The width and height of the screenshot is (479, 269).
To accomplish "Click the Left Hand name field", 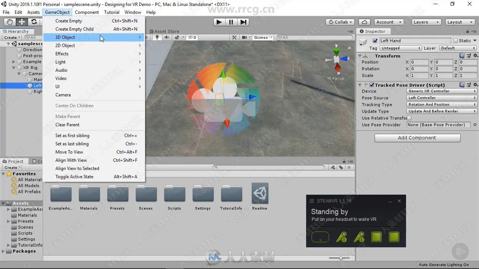I will click(415, 41).
